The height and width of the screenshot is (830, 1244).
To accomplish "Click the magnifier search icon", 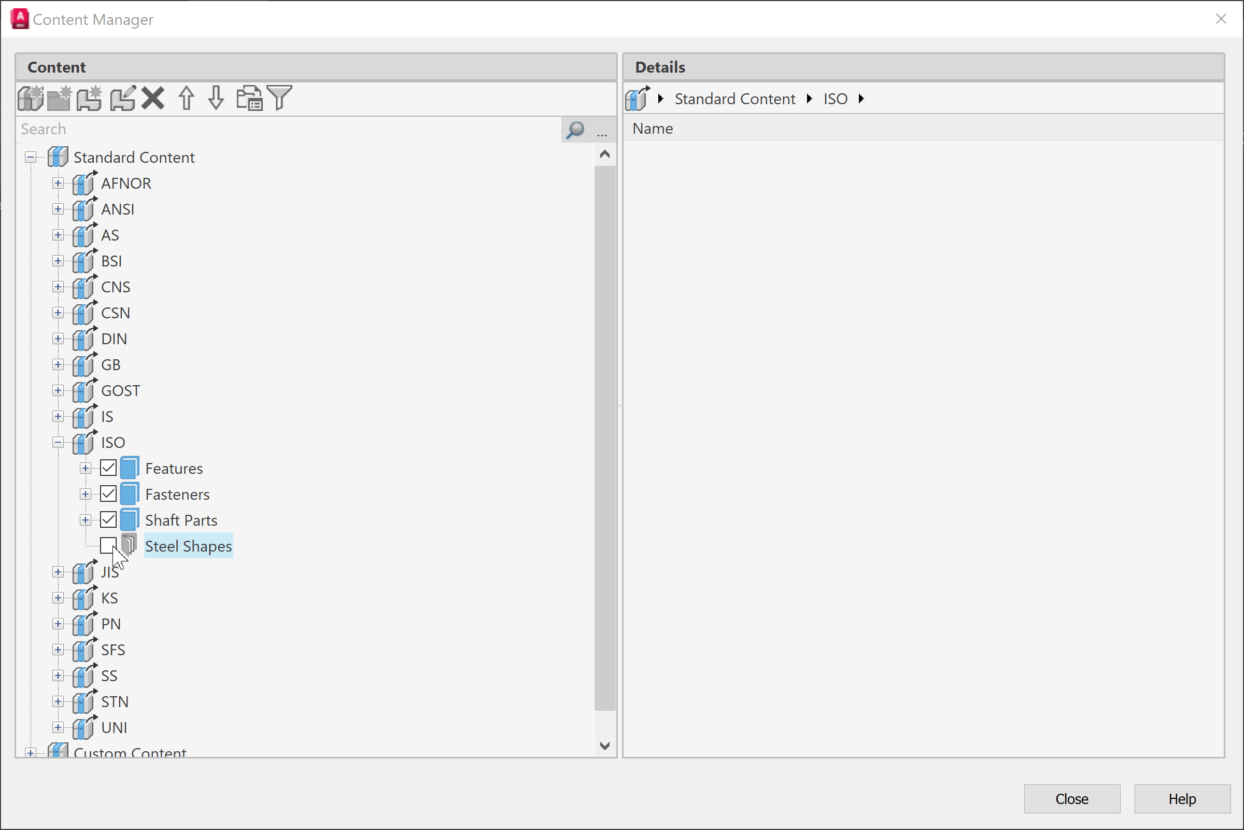I will point(575,130).
